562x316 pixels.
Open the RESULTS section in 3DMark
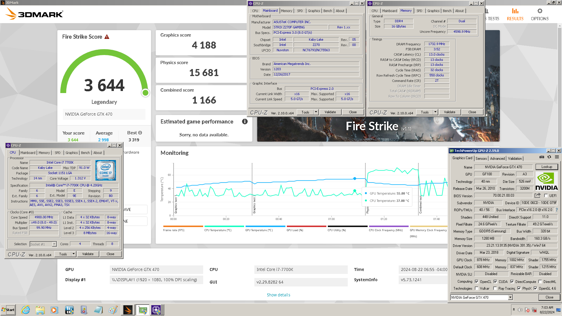tap(515, 15)
